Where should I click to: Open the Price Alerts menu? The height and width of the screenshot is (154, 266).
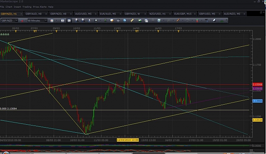pos(40,7)
